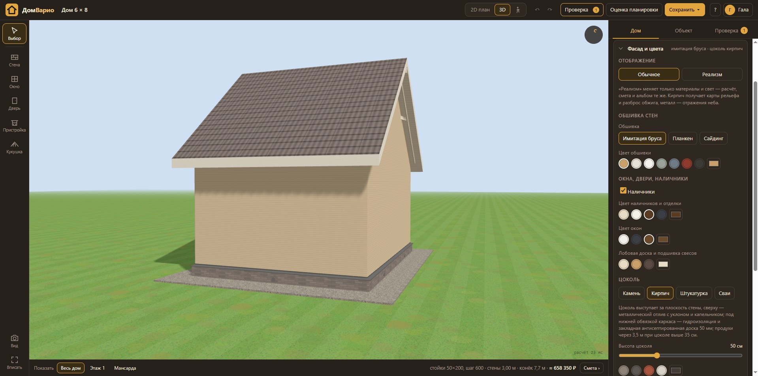Uncheck the Наличники checkbox
The height and width of the screenshot is (376, 758).
tap(623, 191)
